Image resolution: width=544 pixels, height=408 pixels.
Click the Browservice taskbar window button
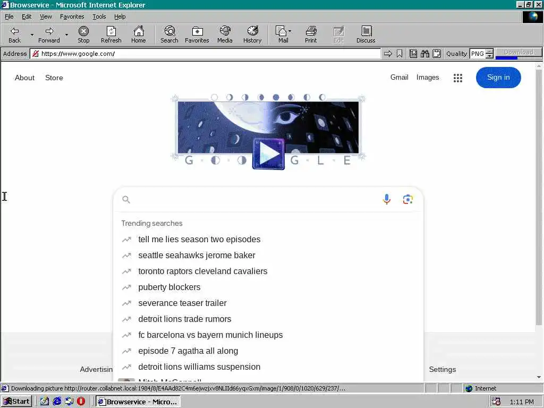click(138, 402)
